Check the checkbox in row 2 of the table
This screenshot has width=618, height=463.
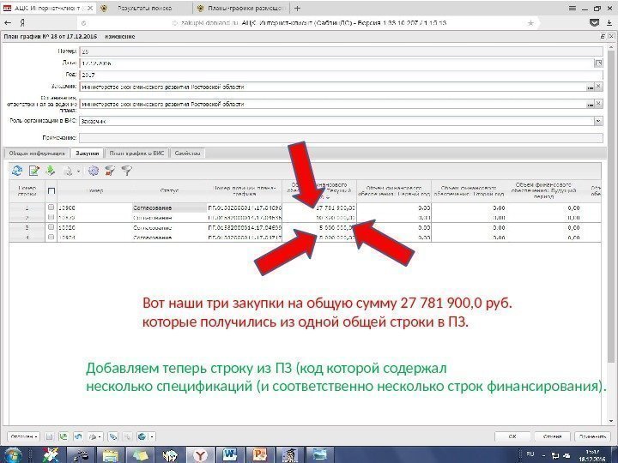tap(51, 217)
